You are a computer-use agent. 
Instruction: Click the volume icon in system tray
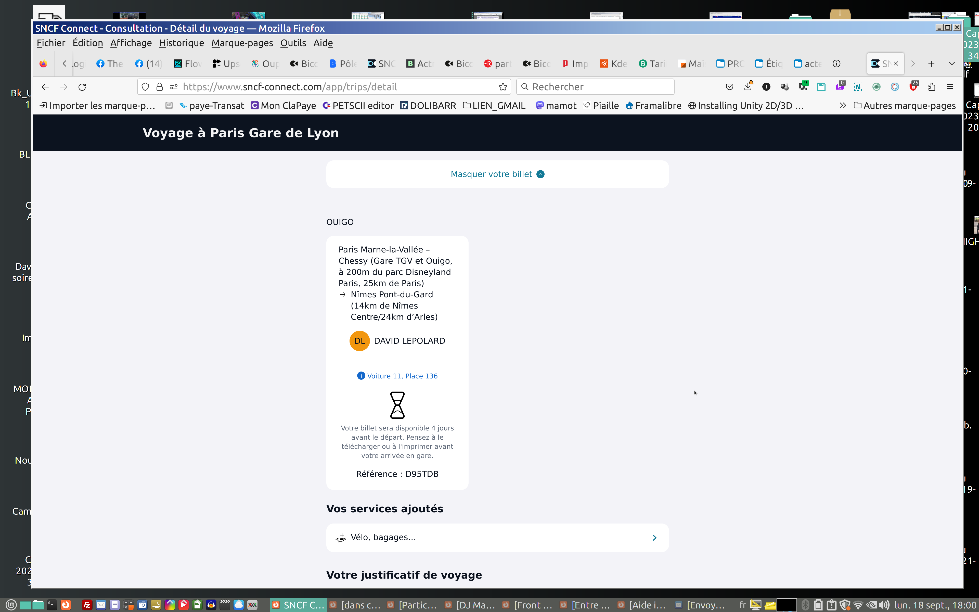coord(884,605)
